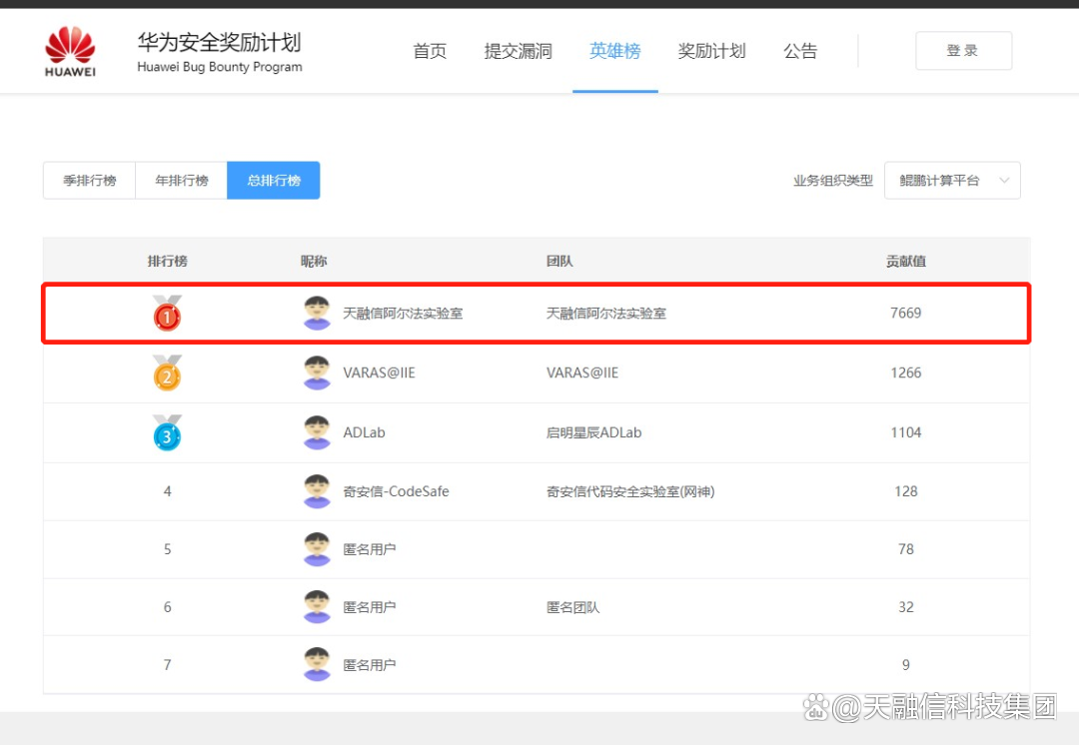The height and width of the screenshot is (745, 1079).
Task: Click the 启明星辰ADLab team name
Action: [x=593, y=432]
